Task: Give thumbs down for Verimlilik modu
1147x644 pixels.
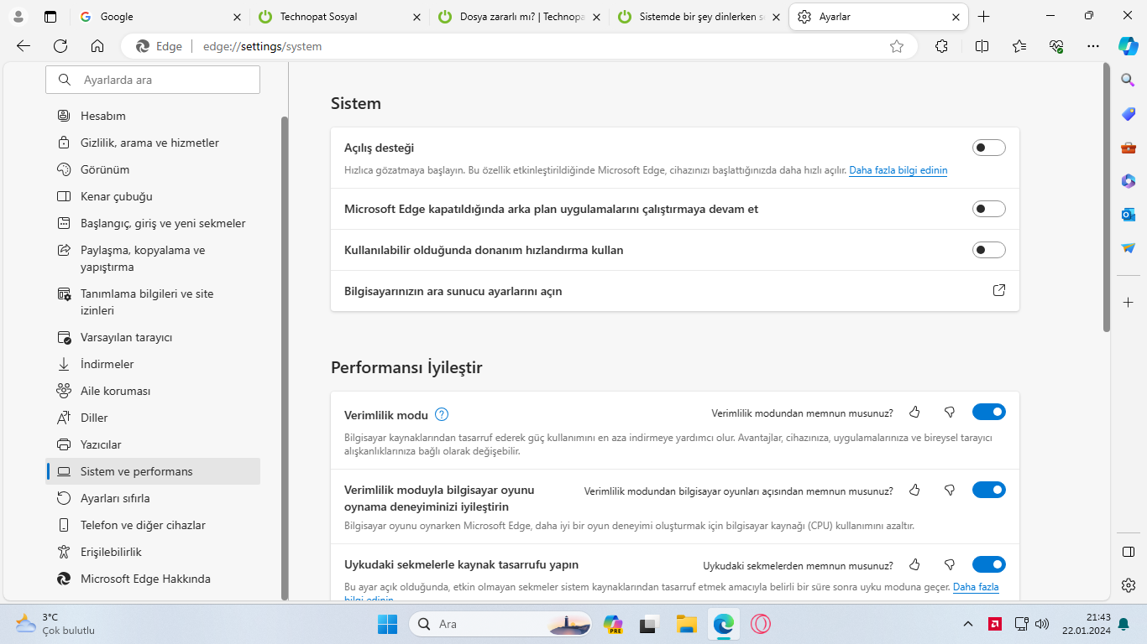Action: 950,413
